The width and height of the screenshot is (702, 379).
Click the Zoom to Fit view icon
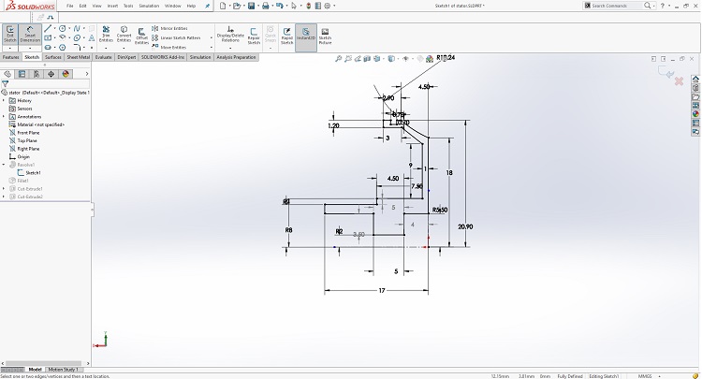click(x=339, y=59)
